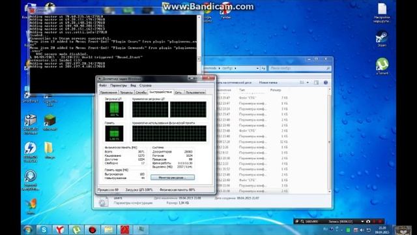Open the Файл menu in Task Manager

103,86
